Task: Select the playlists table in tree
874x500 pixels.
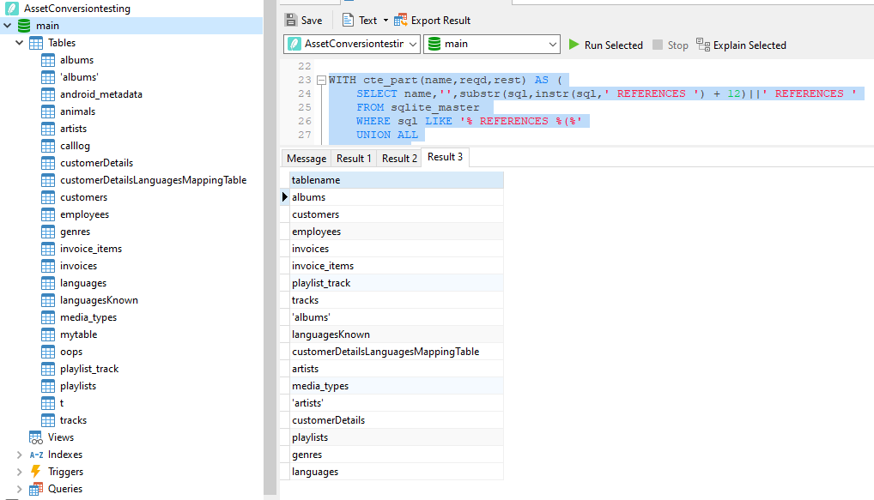Action: click(78, 386)
